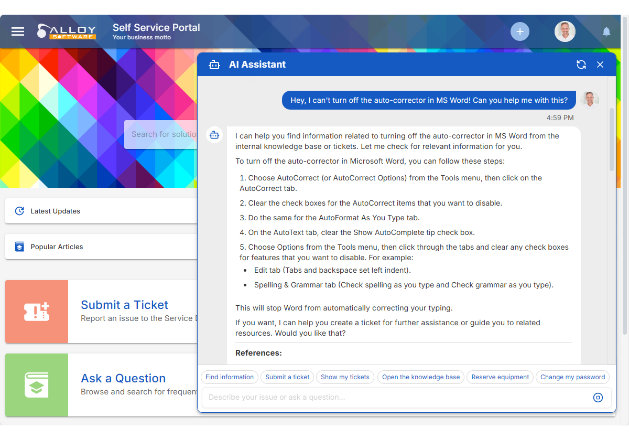This screenshot has width=629, height=439.
Task: Click the blue plus create button
Action: [519, 31]
